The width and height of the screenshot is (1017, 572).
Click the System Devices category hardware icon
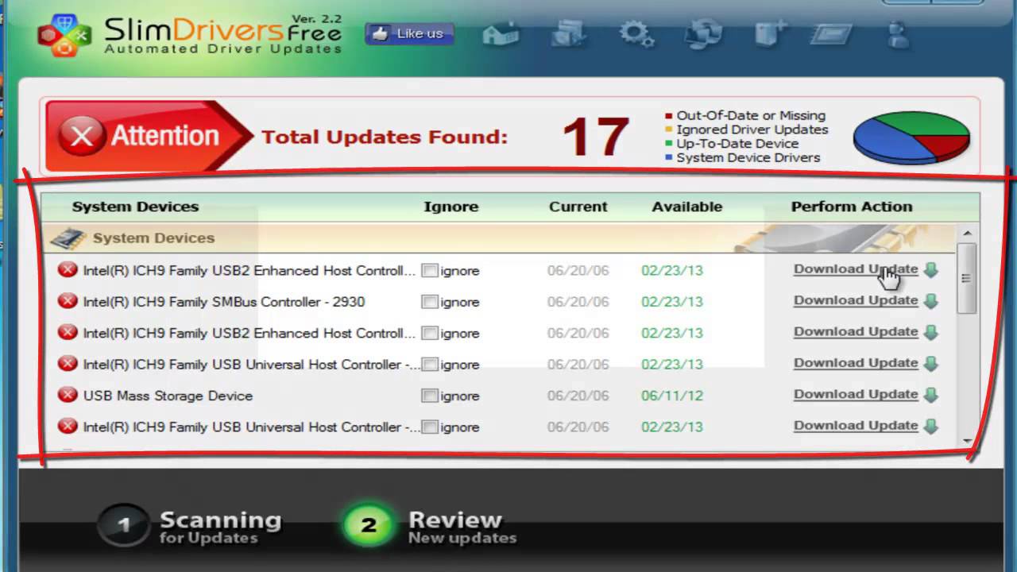tap(68, 238)
